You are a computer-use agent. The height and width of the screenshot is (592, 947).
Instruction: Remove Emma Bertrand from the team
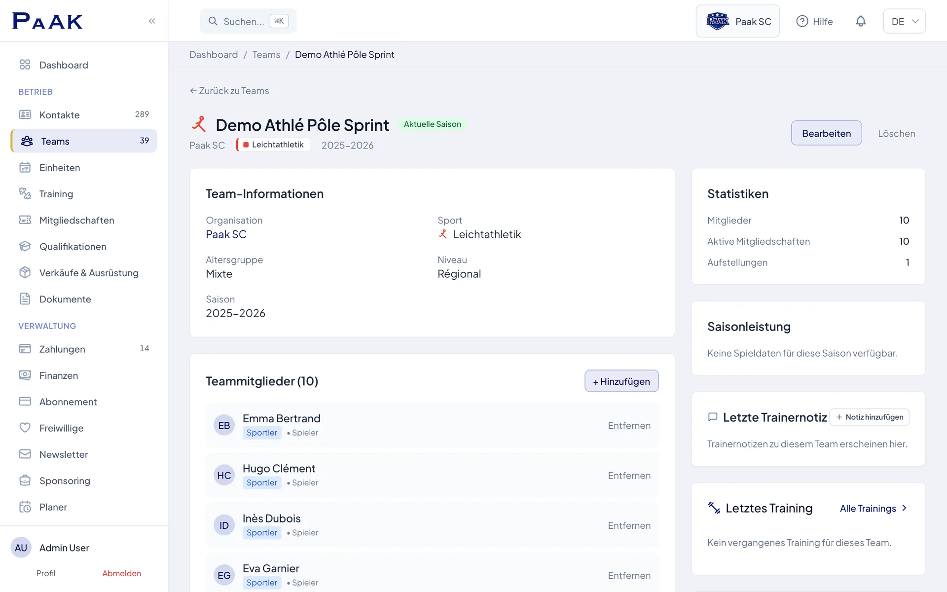(629, 425)
